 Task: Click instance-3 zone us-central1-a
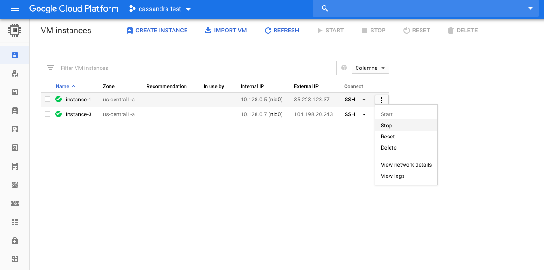[x=119, y=114]
